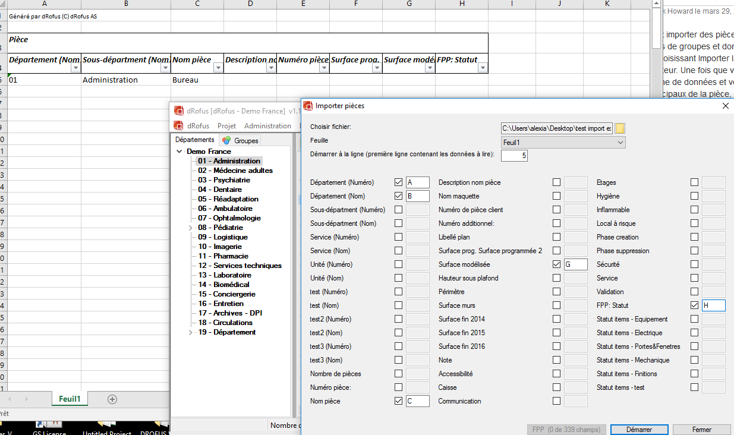
Task: Open the Projet menu
Action: [226, 126]
